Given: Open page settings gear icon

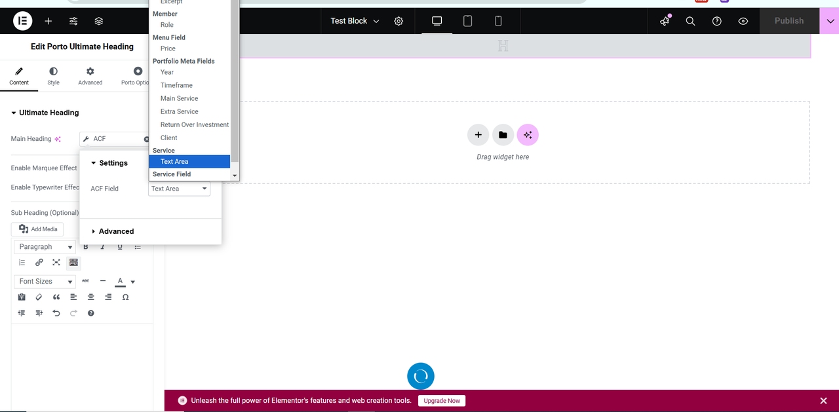Looking at the screenshot, I should tap(399, 21).
